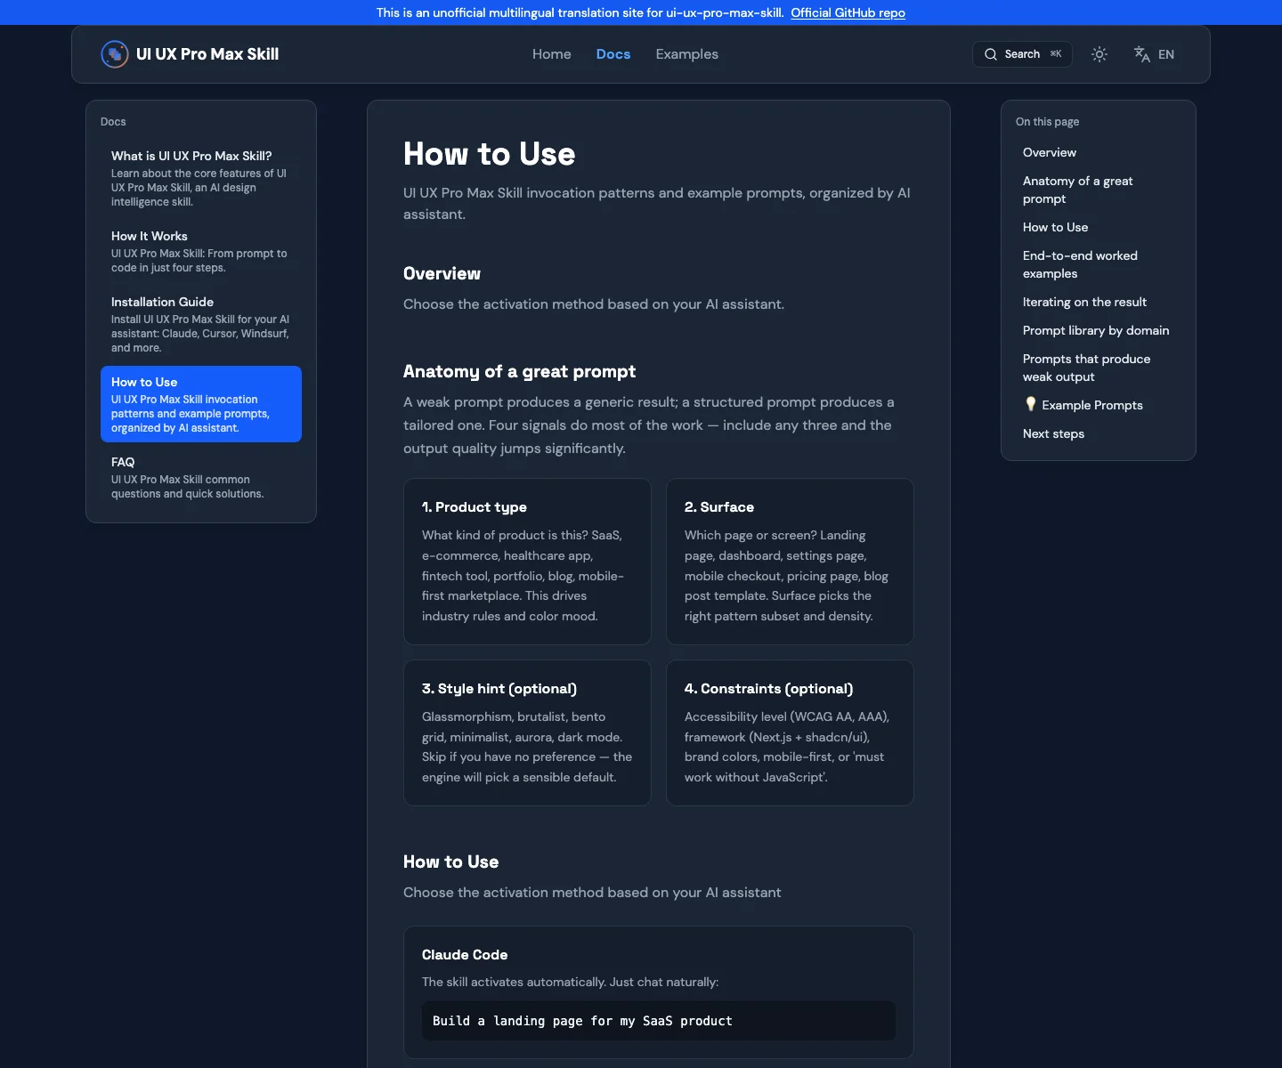This screenshot has height=1068, width=1282.
Task: Open the What is UI UX Pro Max Skill? doc
Action: [201, 178]
